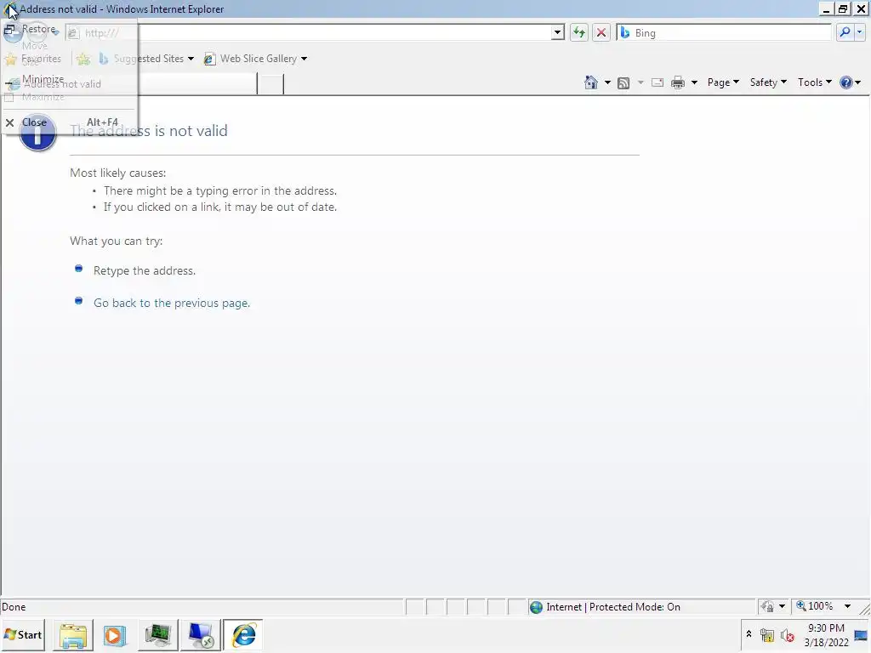The image size is (871, 653).
Task: Click the Internet Explorer taskbar icon
Action: point(242,635)
